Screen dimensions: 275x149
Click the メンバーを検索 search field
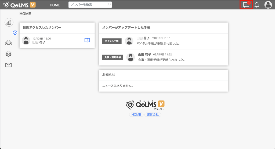click(x=87, y=5)
